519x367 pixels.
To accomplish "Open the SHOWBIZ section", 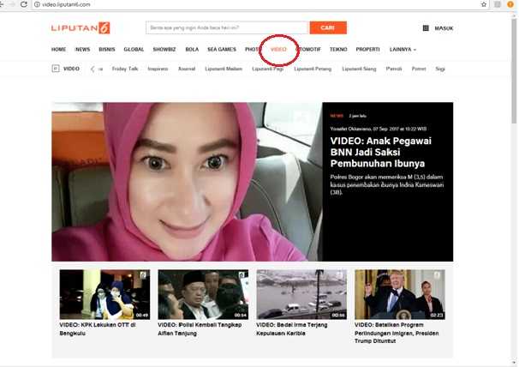I will point(164,50).
